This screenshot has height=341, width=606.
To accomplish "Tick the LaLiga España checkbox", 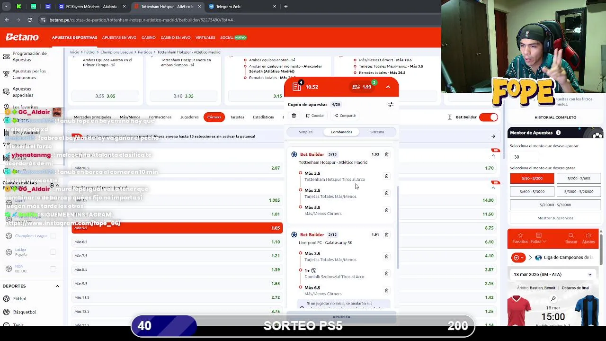I will coord(53,252).
